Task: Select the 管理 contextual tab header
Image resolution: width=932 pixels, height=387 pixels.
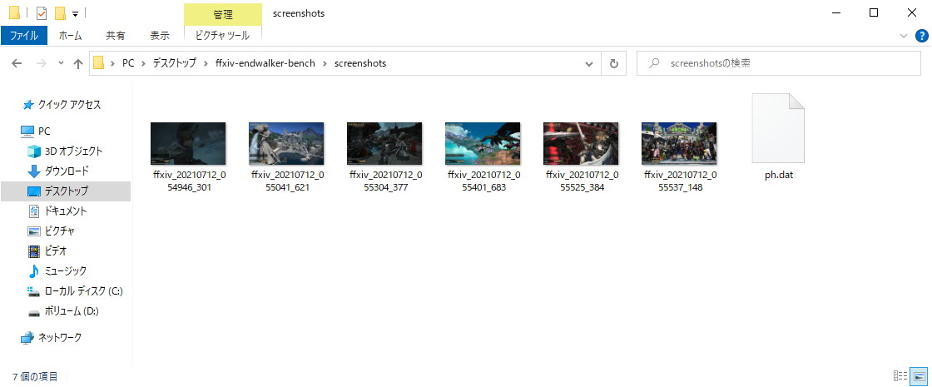Action: (x=223, y=14)
